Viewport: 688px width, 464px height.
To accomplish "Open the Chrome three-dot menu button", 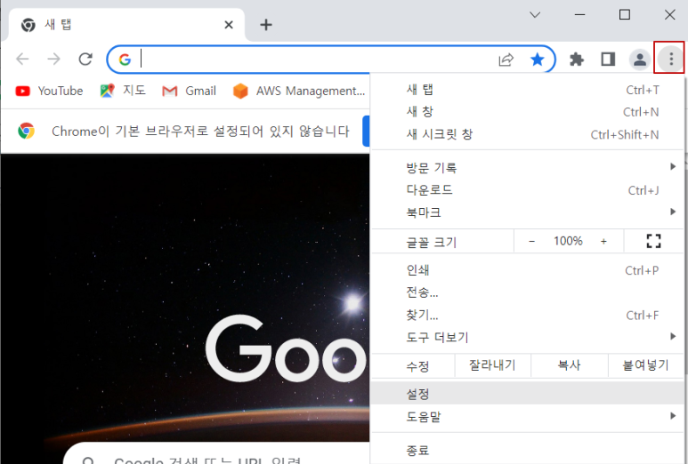I will (670, 59).
